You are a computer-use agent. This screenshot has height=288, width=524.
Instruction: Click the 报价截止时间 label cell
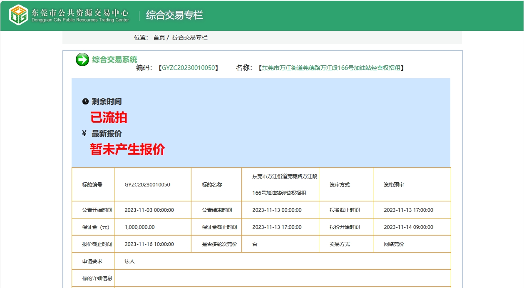tap(93, 244)
